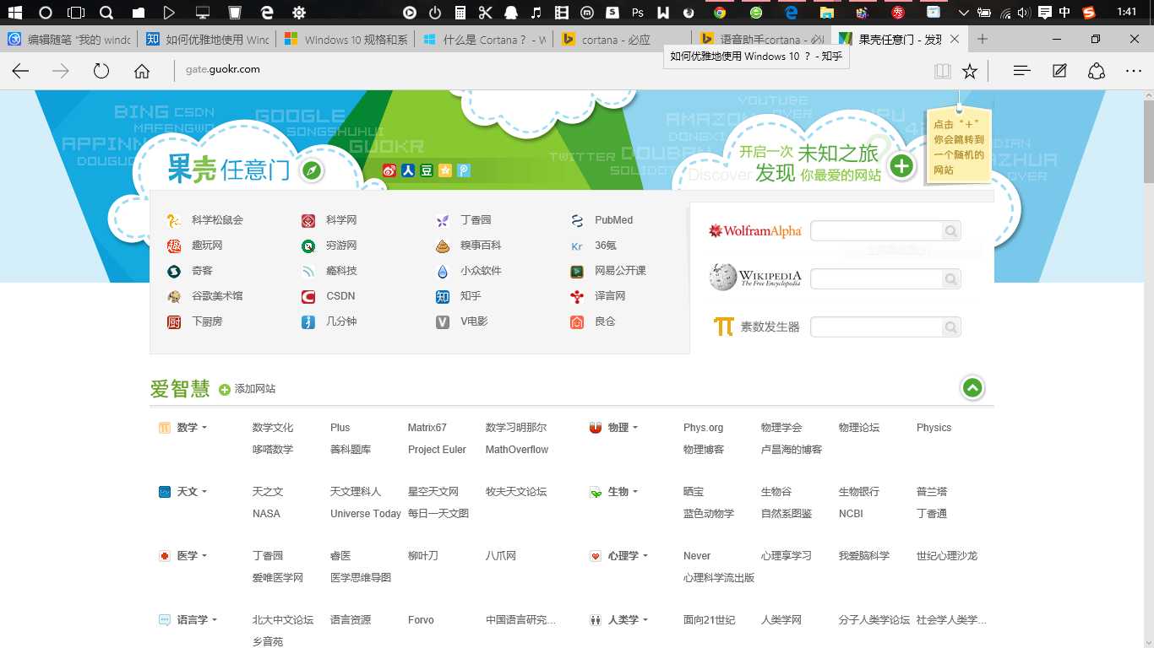Open the 下厨房 link

207,321
